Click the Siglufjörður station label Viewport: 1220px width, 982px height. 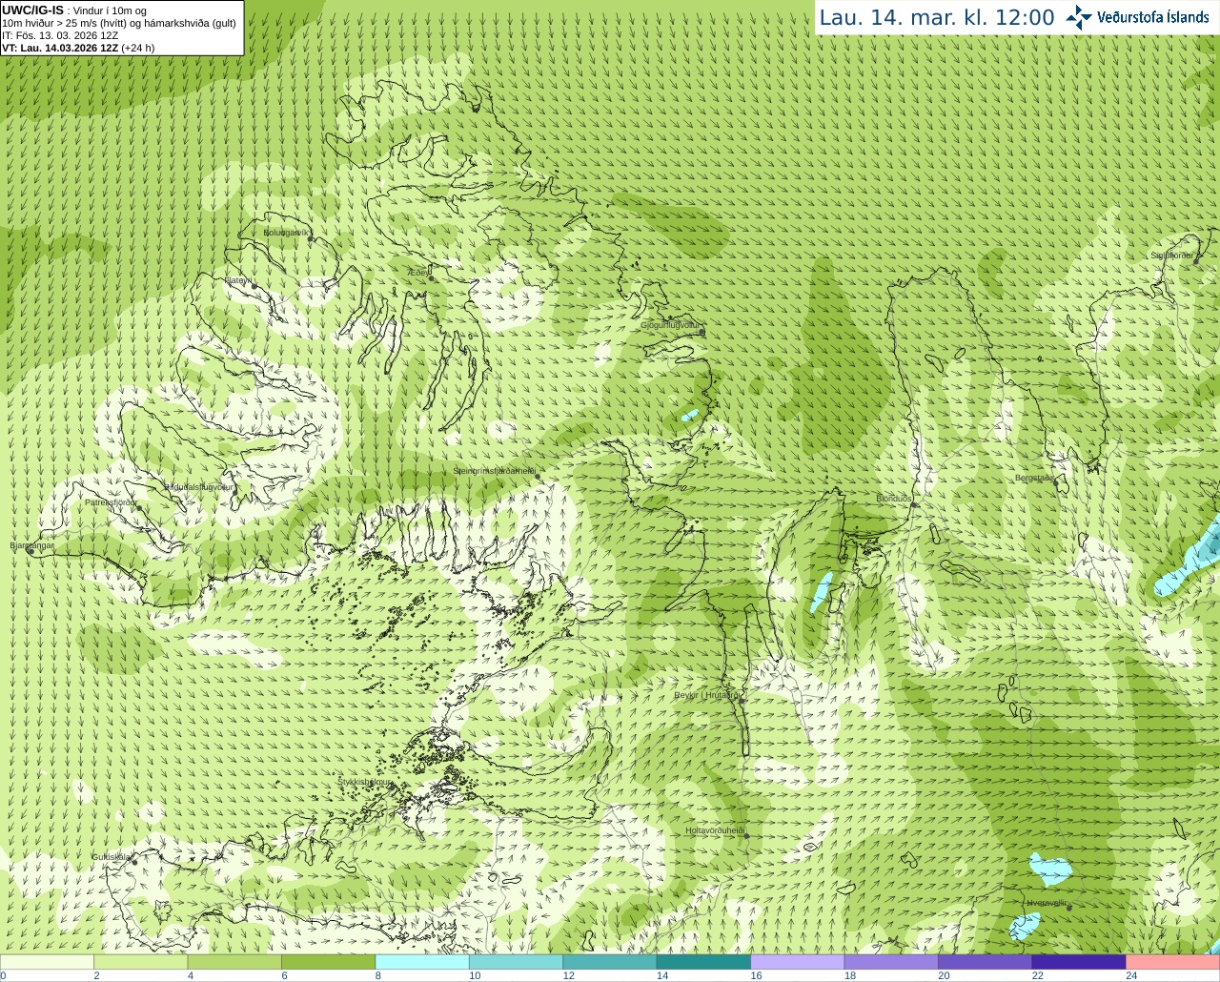click(x=1171, y=256)
